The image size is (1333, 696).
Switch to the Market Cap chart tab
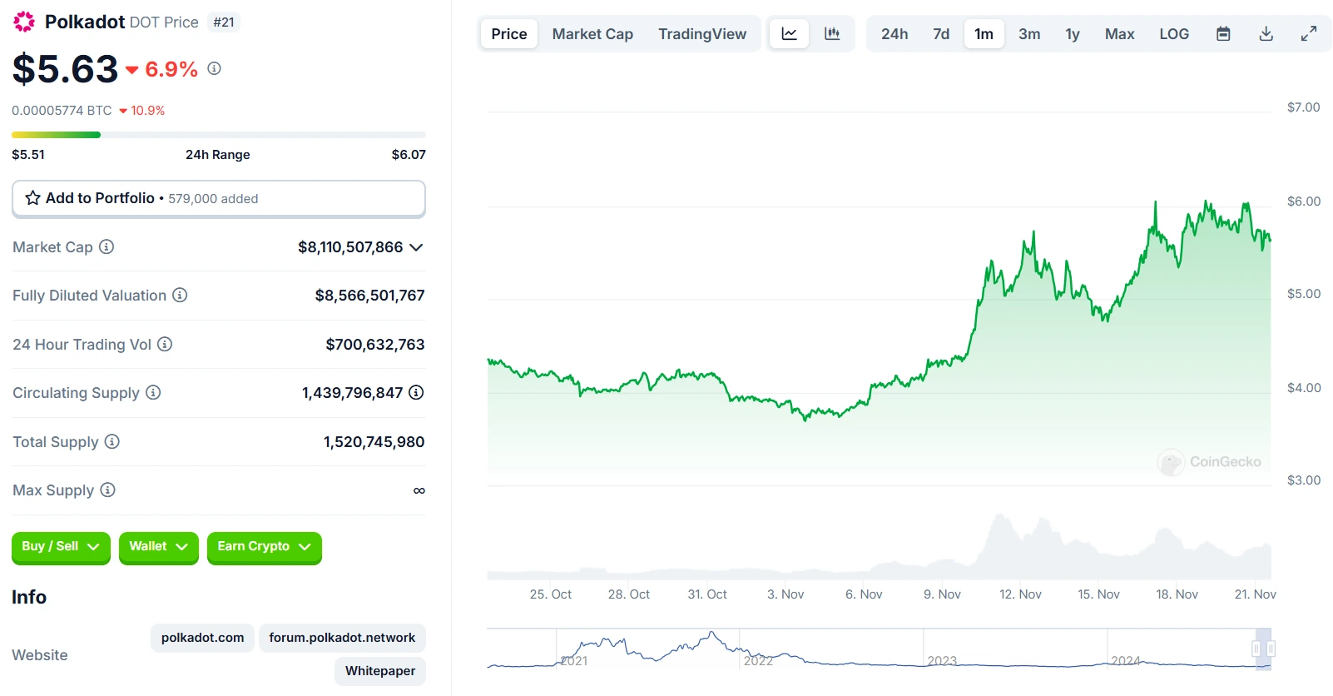(x=592, y=34)
